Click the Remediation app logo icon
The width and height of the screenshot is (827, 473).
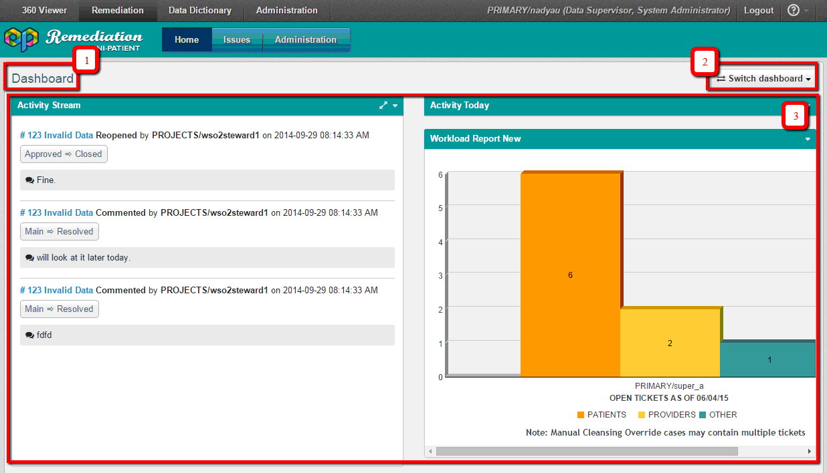click(21, 39)
